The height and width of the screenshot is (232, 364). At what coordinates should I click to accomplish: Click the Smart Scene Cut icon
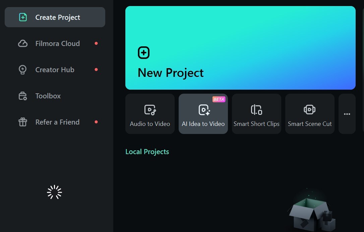[x=310, y=110]
